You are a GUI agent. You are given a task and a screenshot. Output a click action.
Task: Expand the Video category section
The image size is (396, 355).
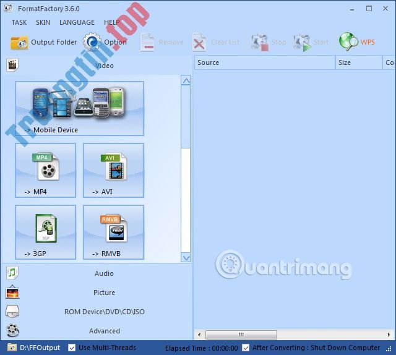[98, 66]
